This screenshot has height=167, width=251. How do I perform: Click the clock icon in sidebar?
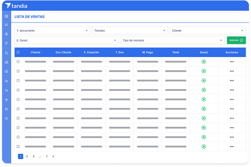click(6, 119)
